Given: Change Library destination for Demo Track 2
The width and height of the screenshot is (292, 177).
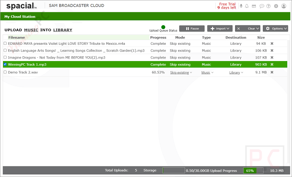Looking at the screenshot, I should (x=236, y=72).
